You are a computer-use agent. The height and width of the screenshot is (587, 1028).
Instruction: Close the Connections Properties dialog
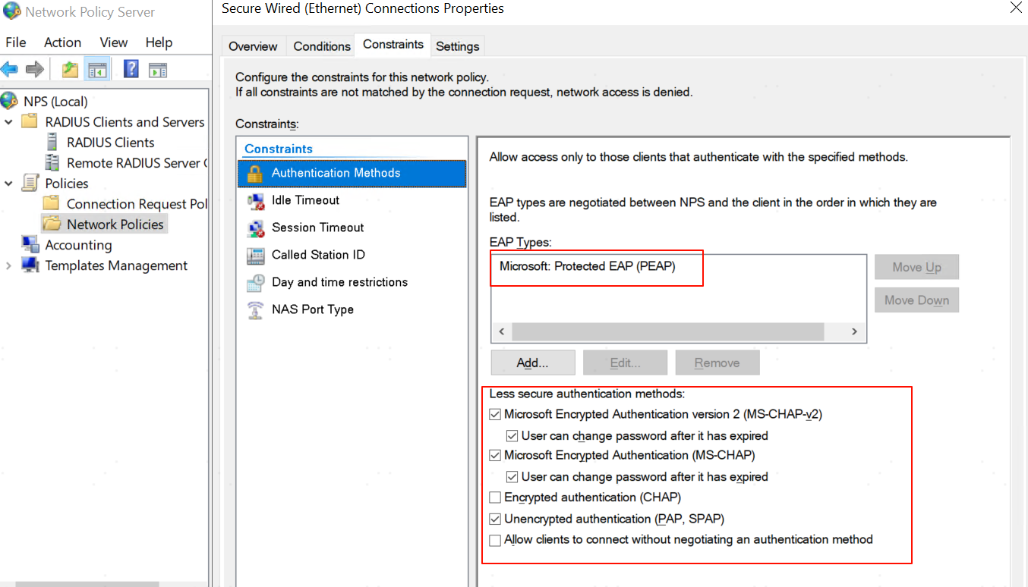point(1015,8)
